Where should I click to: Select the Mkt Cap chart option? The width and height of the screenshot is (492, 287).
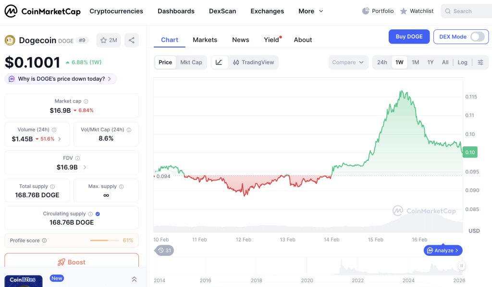pos(191,62)
